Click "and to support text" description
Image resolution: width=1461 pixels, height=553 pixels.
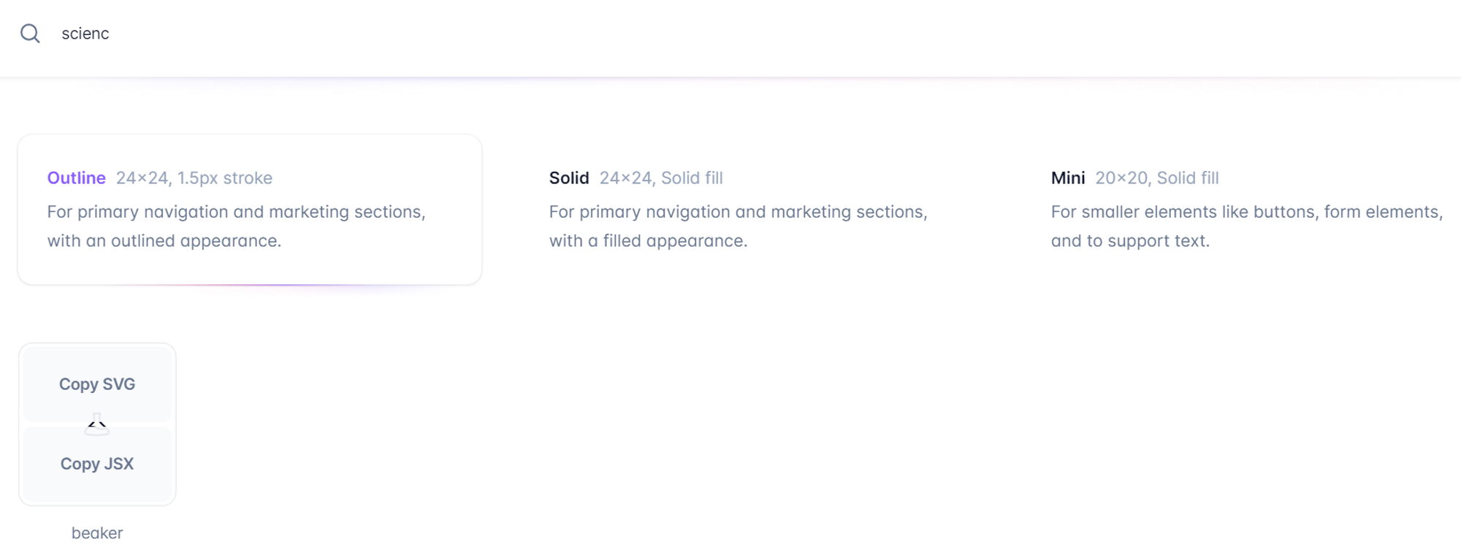[1130, 241]
